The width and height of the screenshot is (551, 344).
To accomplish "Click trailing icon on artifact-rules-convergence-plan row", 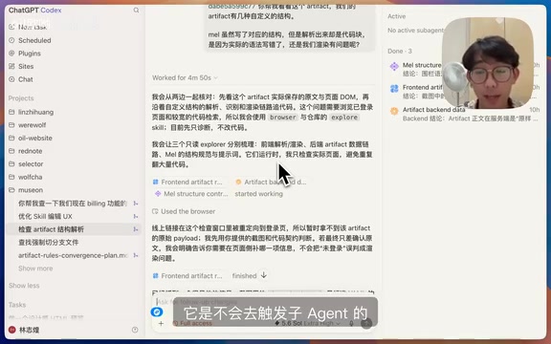I will 135,255.
